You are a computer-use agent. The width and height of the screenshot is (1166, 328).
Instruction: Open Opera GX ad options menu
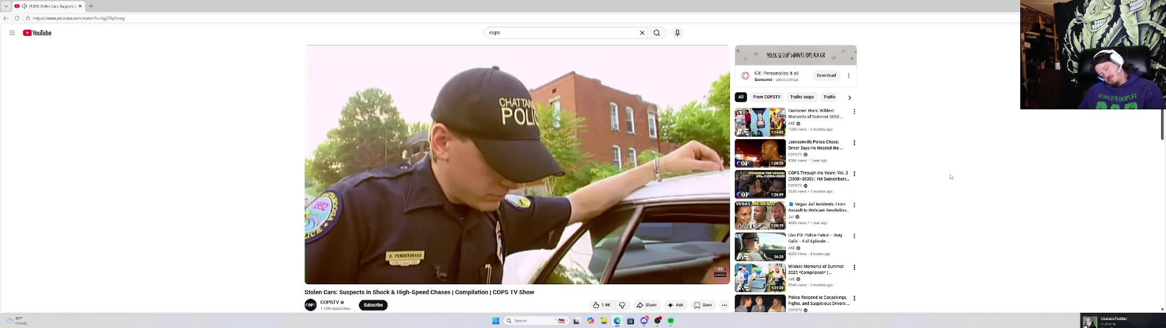coord(849,76)
